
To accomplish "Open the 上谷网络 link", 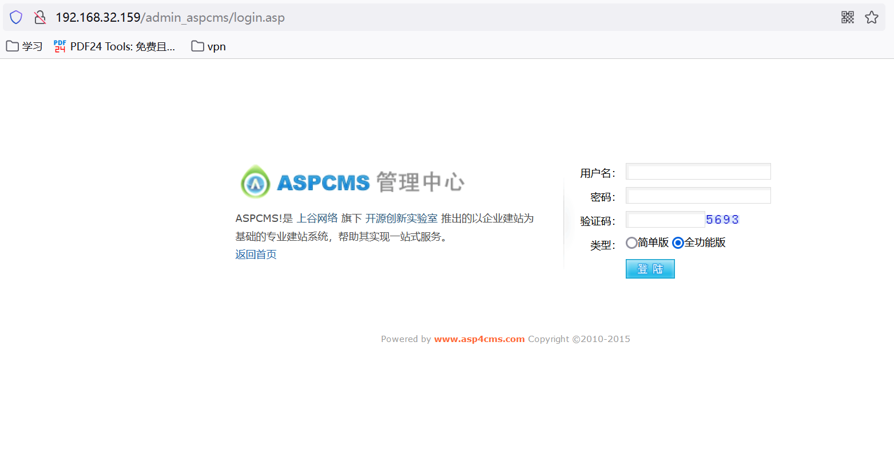I will click(x=317, y=218).
